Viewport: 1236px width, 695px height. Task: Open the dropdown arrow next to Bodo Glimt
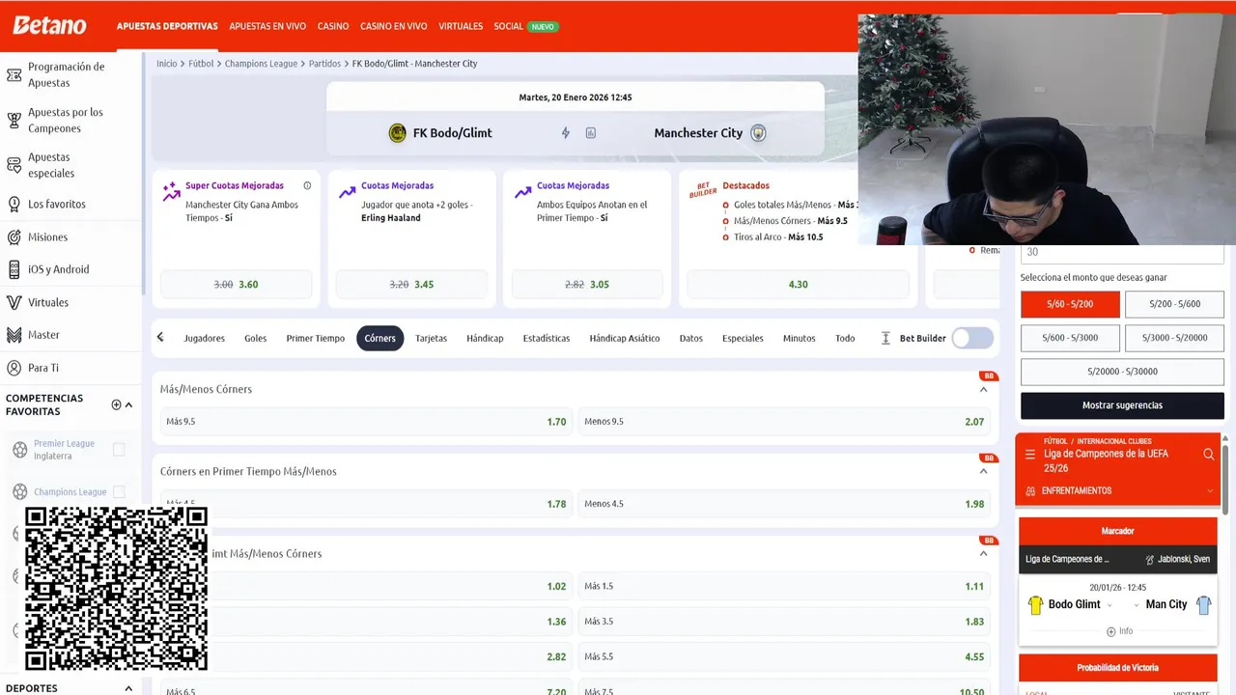1110,605
